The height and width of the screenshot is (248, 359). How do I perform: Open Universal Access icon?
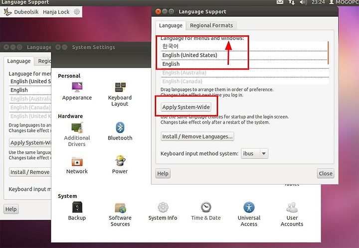pos(249,208)
